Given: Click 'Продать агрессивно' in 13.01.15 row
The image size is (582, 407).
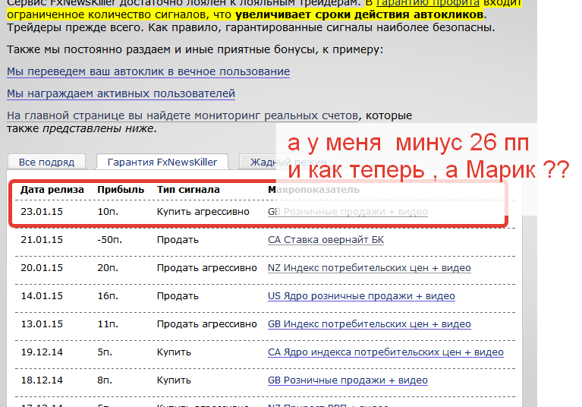Looking at the screenshot, I should 206,324.
